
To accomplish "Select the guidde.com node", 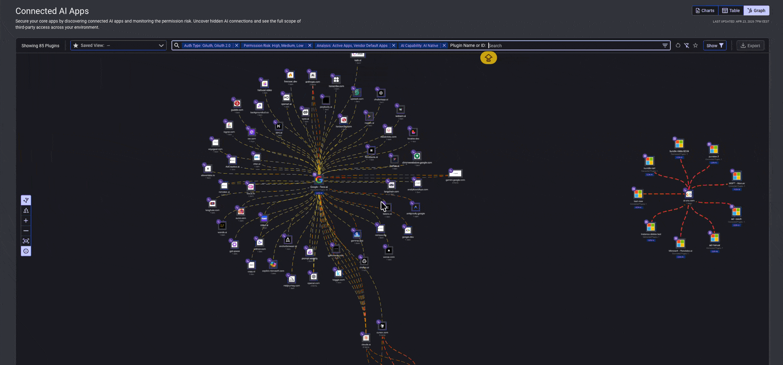I will point(237,103).
